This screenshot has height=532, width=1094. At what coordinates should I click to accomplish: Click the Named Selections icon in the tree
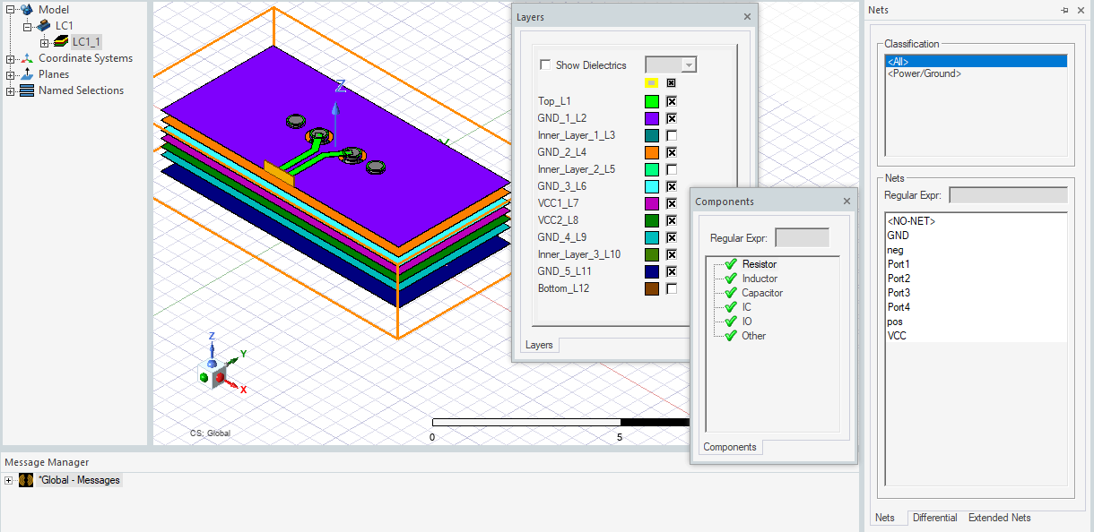27,90
